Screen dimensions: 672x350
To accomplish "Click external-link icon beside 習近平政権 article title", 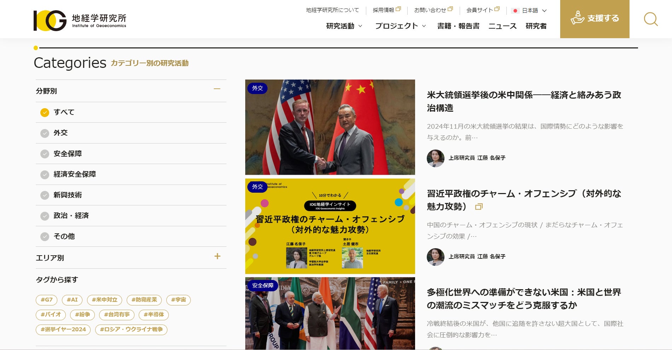I will 479,206.
